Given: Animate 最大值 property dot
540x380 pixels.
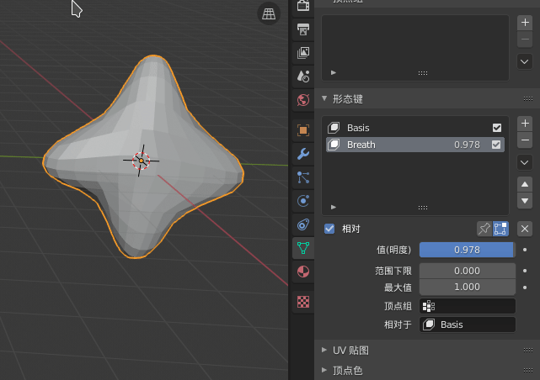Looking at the screenshot, I should coord(525,288).
